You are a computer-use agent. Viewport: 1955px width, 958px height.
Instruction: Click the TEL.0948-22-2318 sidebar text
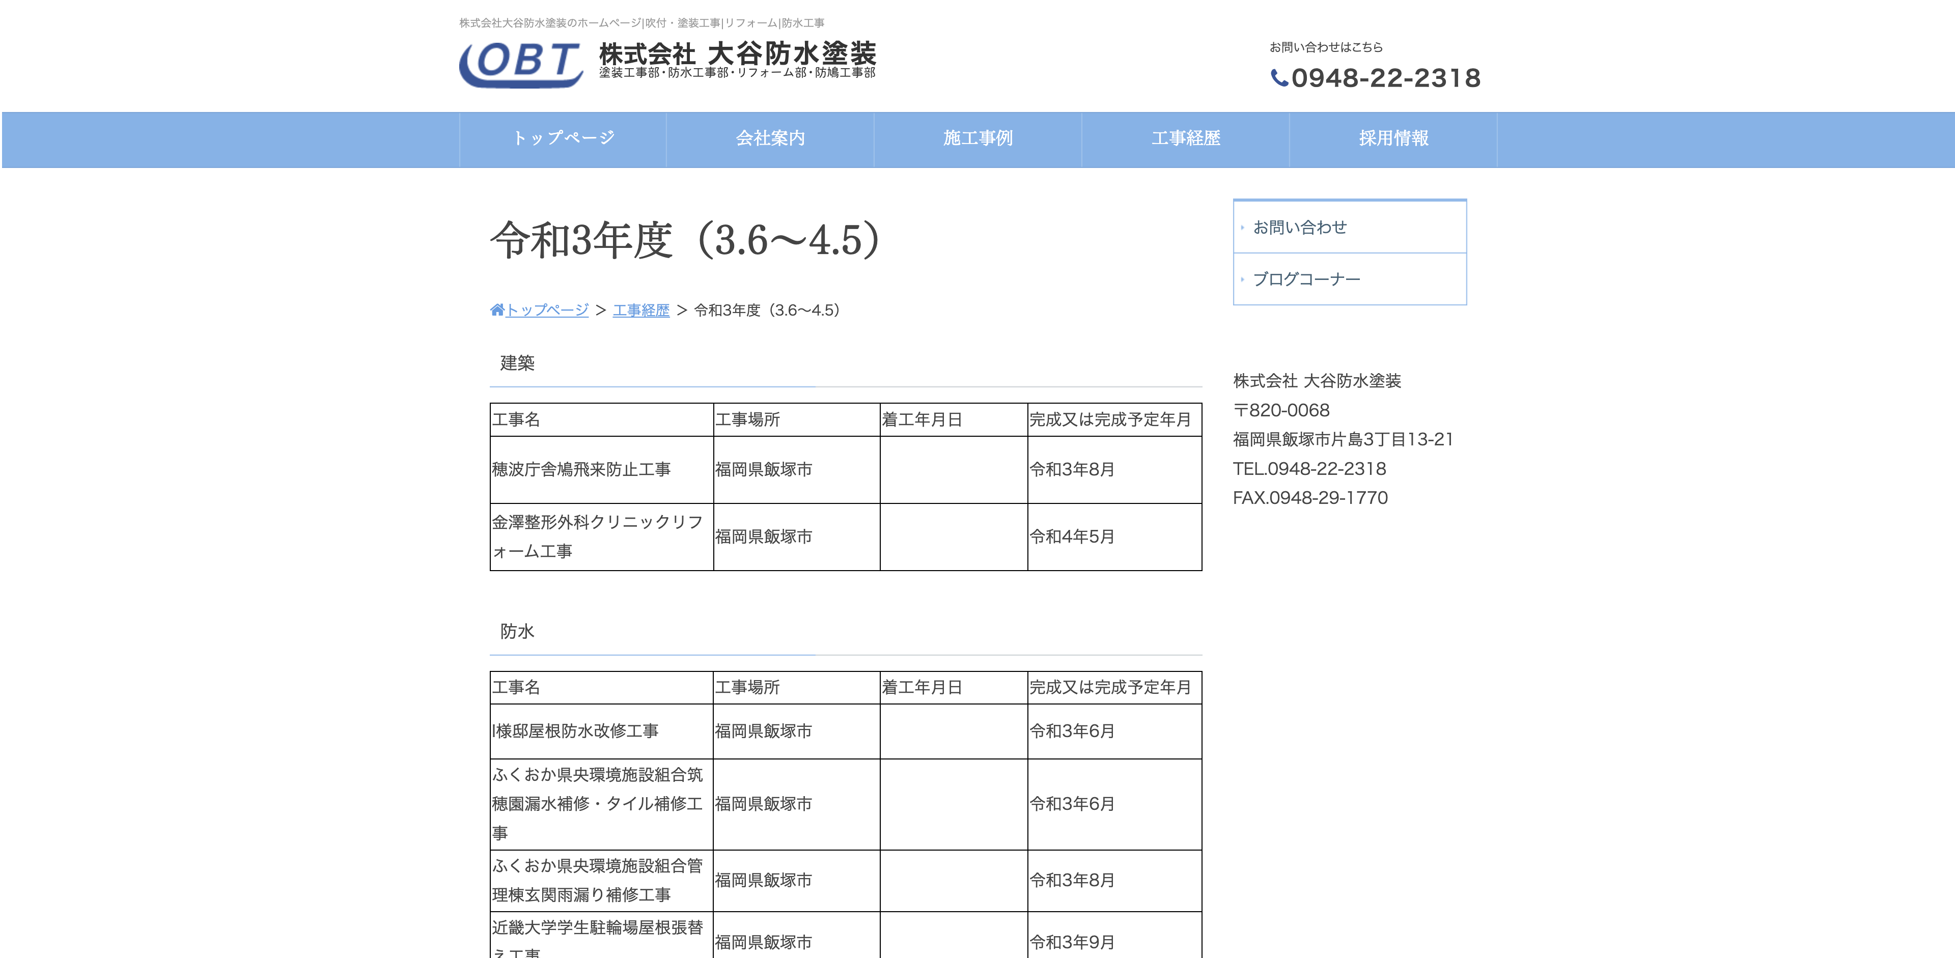point(1309,469)
